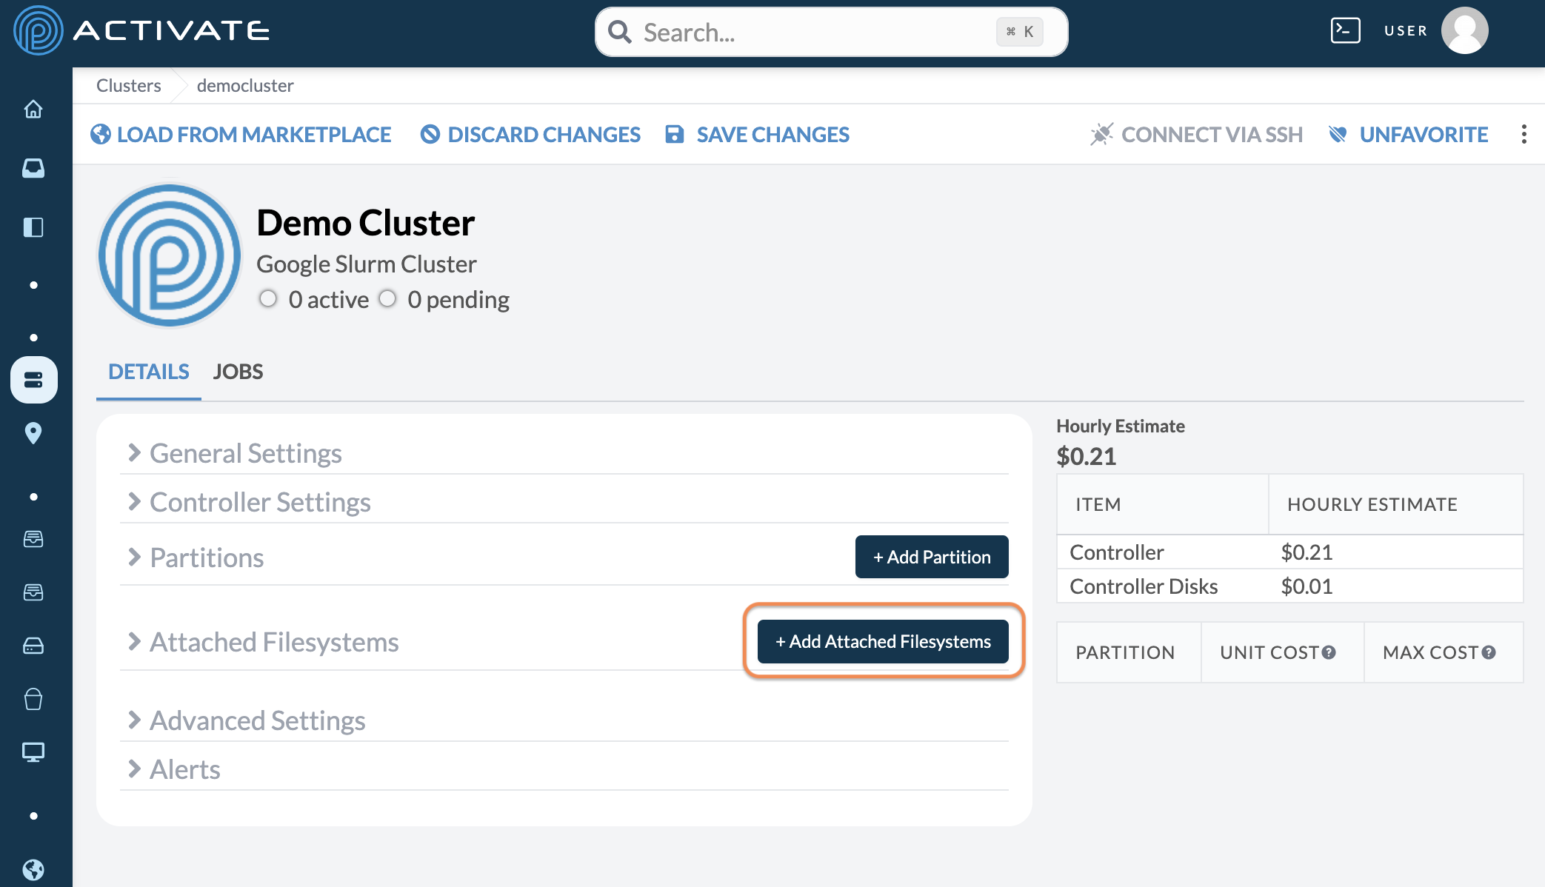The width and height of the screenshot is (1545, 887).
Task: Click the Controller Disks $0.01 value
Action: coord(1307,586)
